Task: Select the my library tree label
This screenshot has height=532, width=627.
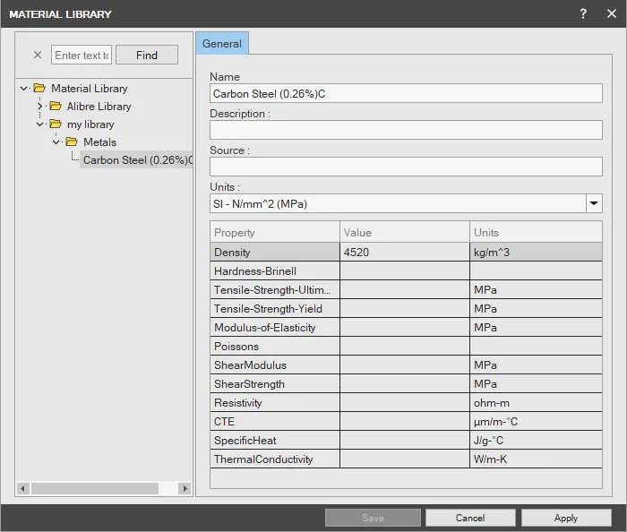Action: tap(90, 124)
